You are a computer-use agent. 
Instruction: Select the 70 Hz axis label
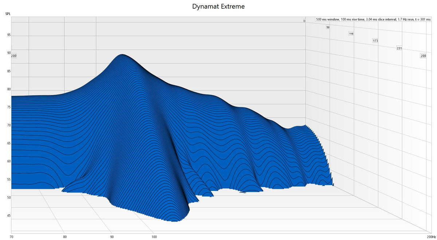click(12, 236)
